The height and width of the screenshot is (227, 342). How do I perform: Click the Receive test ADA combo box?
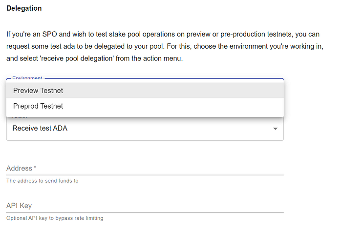tap(137, 129)
